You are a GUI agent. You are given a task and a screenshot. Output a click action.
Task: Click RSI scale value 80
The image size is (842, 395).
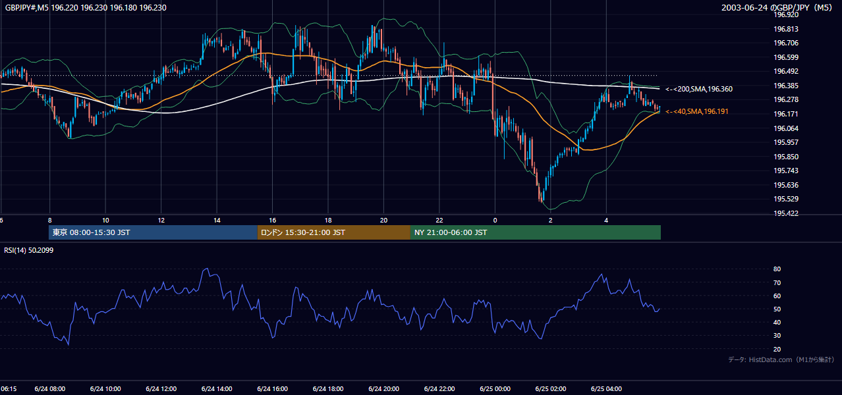point(777,269)
